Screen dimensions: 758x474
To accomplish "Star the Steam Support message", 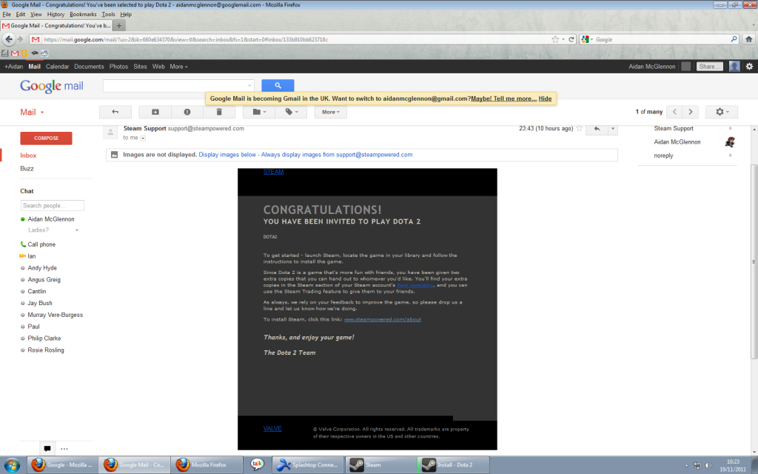I will (x=579, y=129).
